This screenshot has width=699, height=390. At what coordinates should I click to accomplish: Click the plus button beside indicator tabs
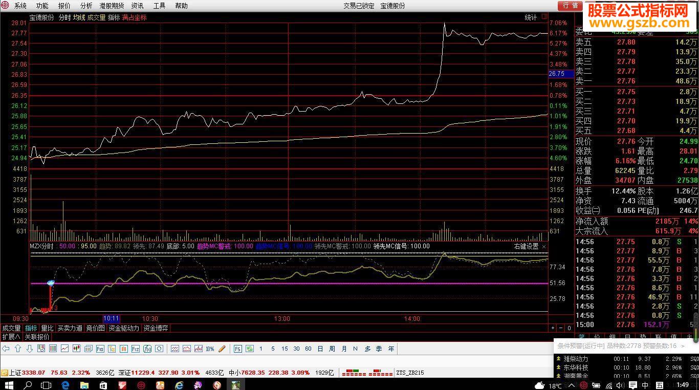[553, 328]
